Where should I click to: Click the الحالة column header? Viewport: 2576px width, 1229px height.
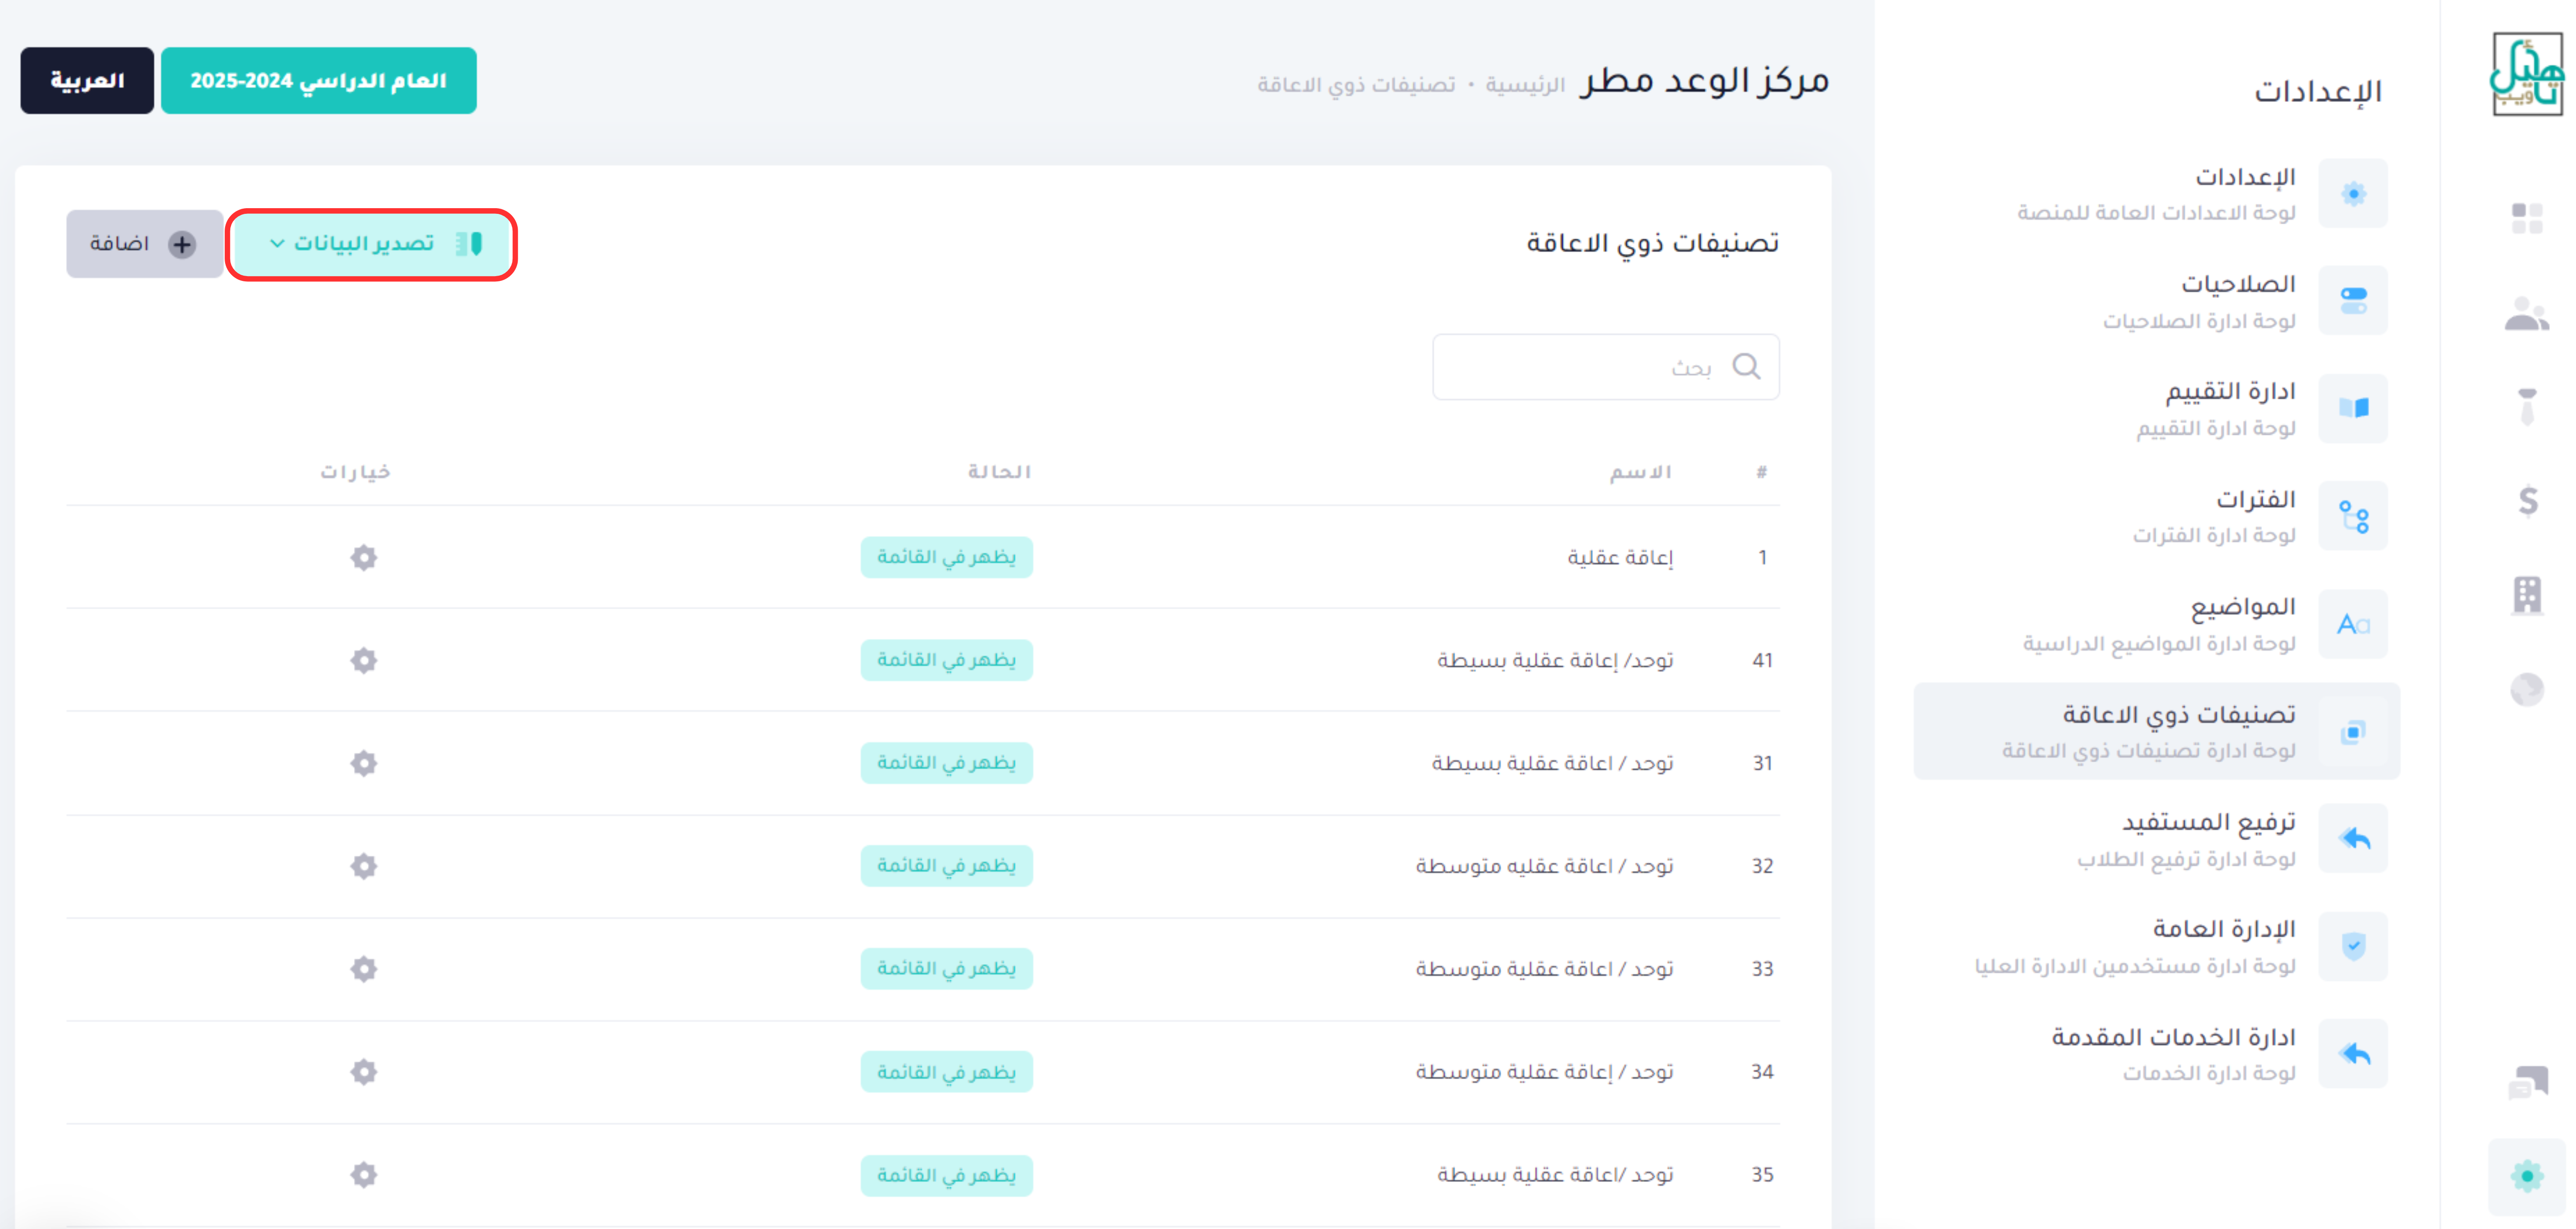point(999,472)
